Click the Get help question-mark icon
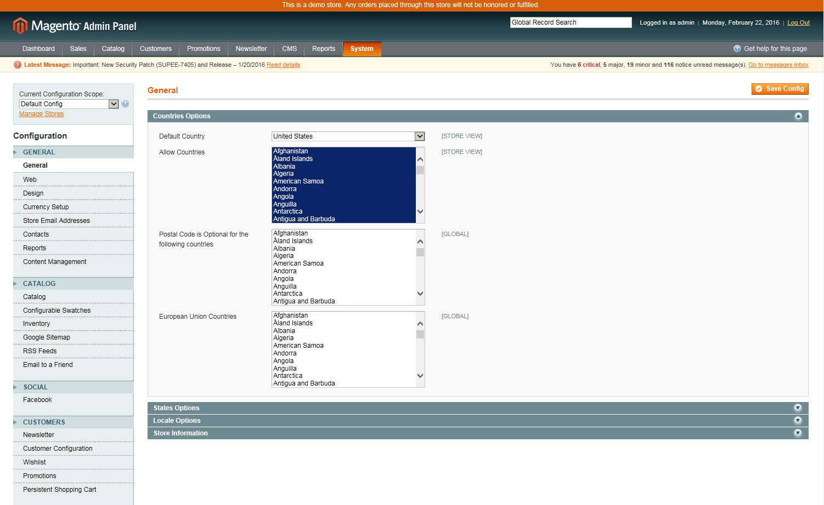The height and width of the screenshot is (505, 824). 737,49
